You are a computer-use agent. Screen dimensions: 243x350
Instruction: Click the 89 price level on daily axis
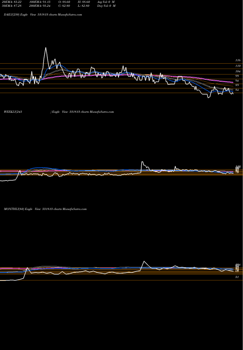237,85
